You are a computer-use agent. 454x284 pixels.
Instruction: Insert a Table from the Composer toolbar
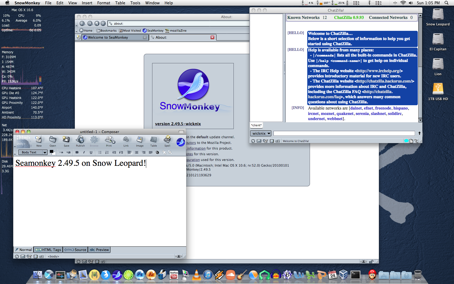pyautogui.click(x=153, y=141)
